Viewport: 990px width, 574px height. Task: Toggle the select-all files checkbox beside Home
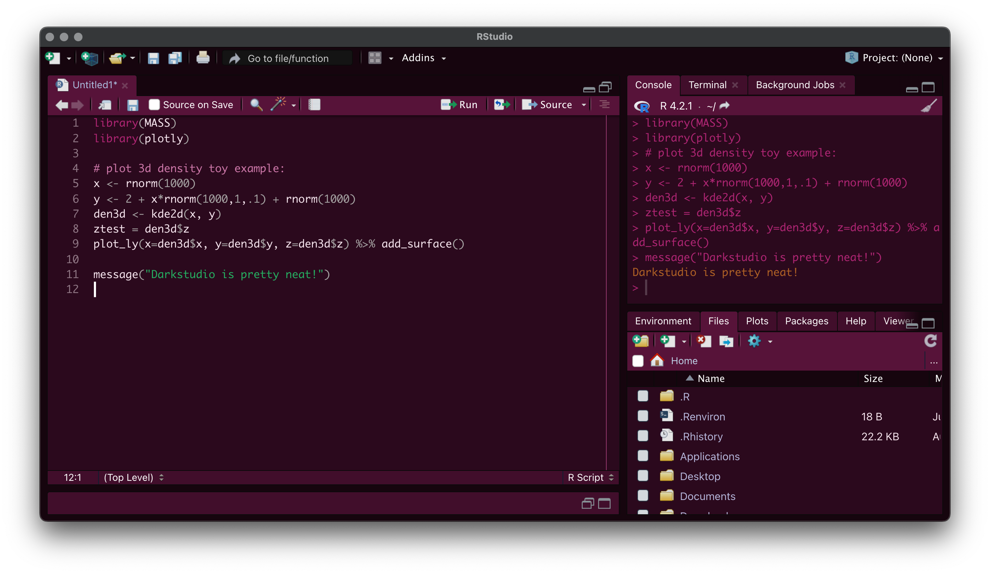coord(638,361)
